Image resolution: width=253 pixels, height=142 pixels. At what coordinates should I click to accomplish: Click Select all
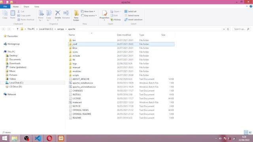point(130,11)
